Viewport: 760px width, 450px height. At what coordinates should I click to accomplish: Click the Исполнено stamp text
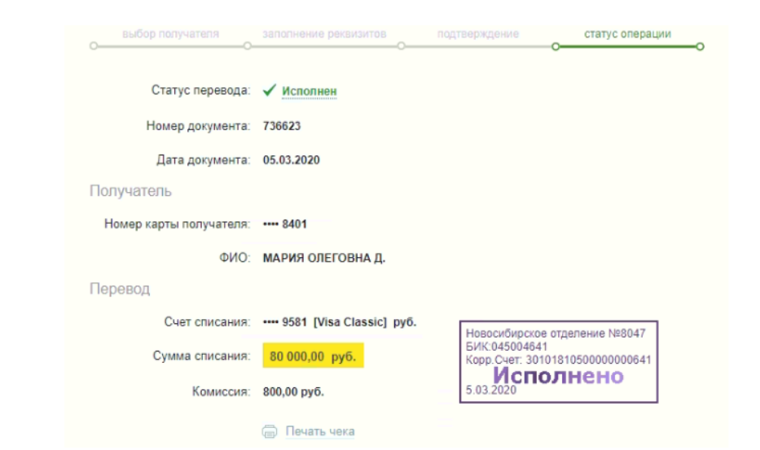click(558, 376)
